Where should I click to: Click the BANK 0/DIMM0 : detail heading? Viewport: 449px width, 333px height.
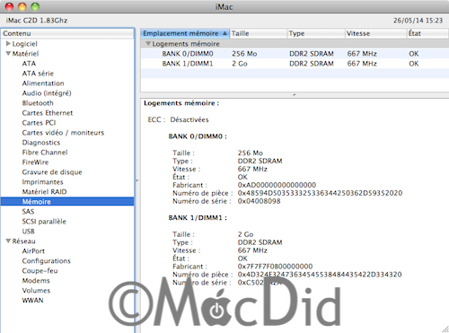point(198,136)
